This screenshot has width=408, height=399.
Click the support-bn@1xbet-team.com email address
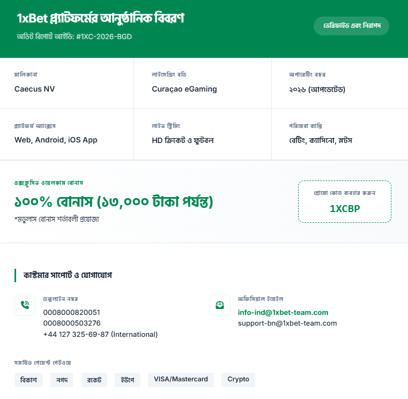pos(287,323)
